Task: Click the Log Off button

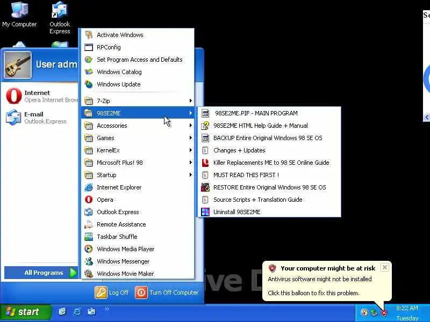Action: click(x=112, y=292)
